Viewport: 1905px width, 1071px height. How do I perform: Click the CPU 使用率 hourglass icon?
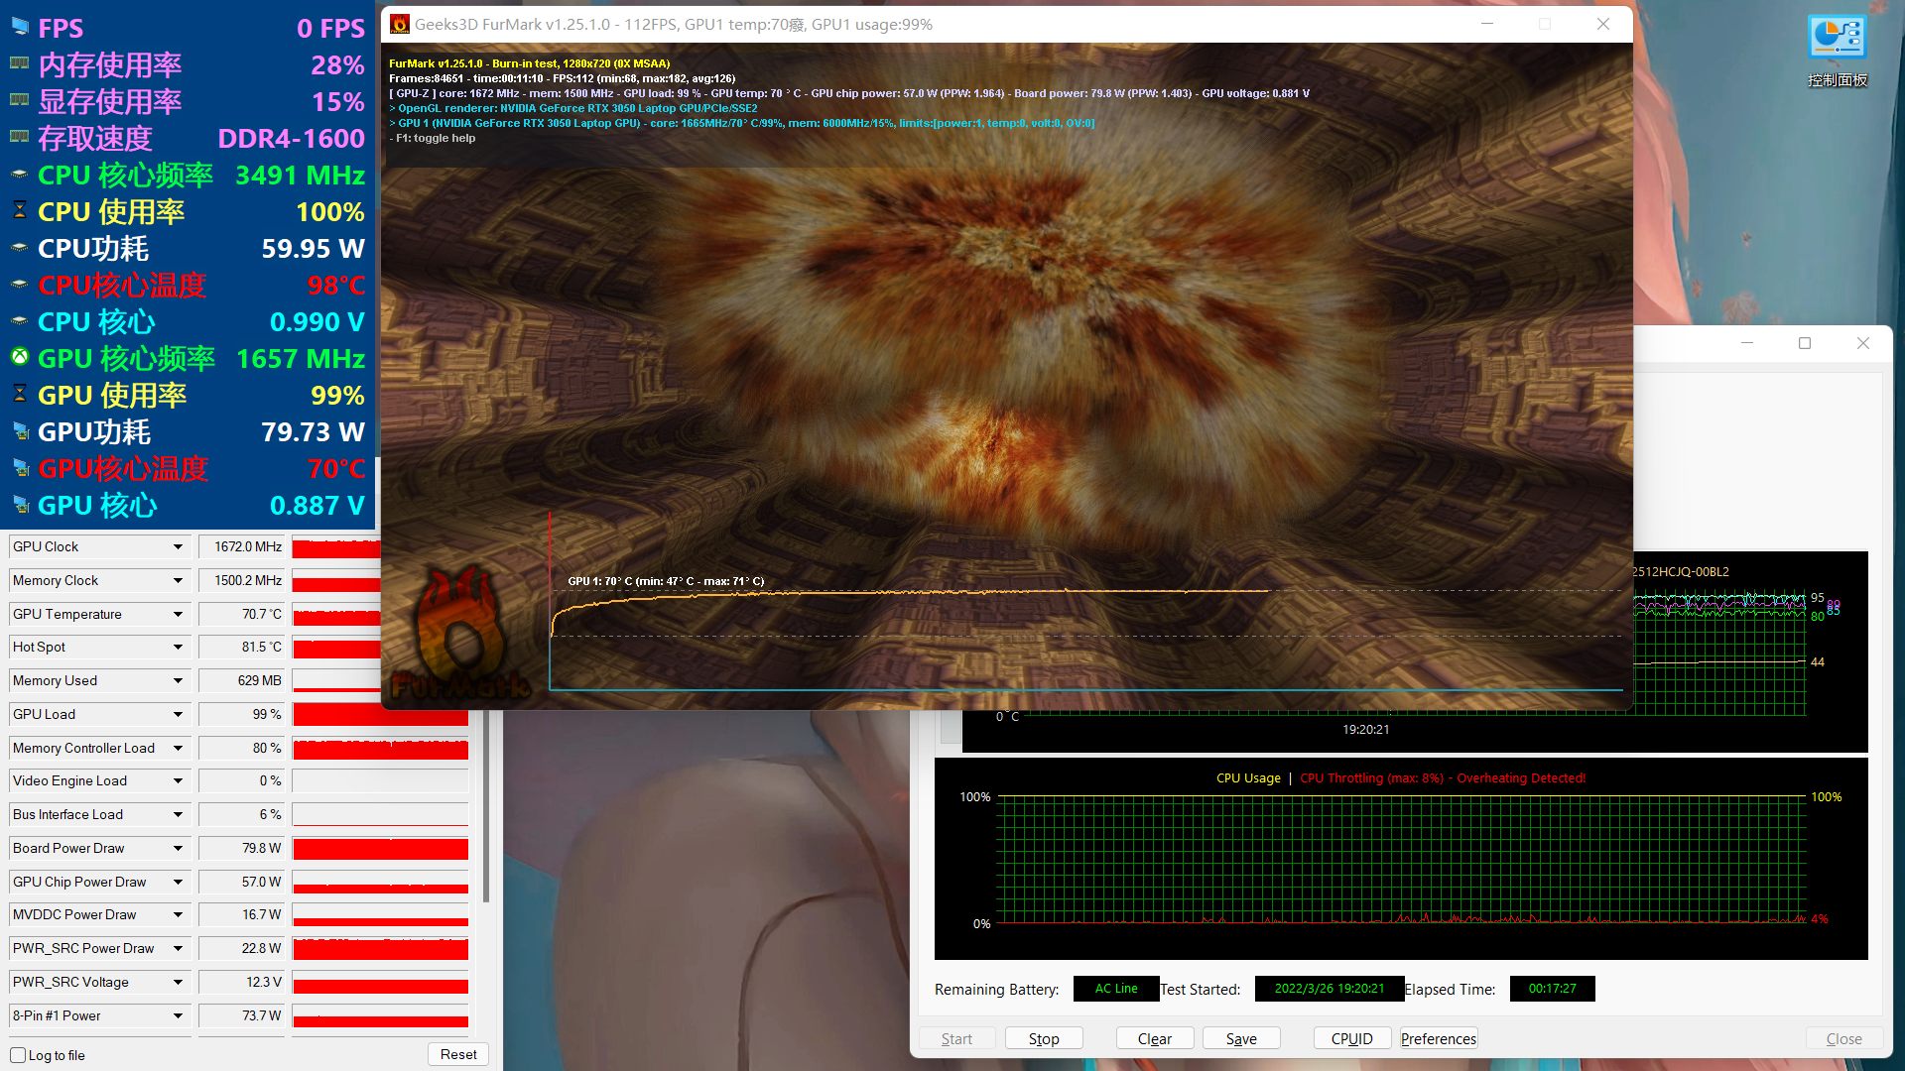point(19,211)
